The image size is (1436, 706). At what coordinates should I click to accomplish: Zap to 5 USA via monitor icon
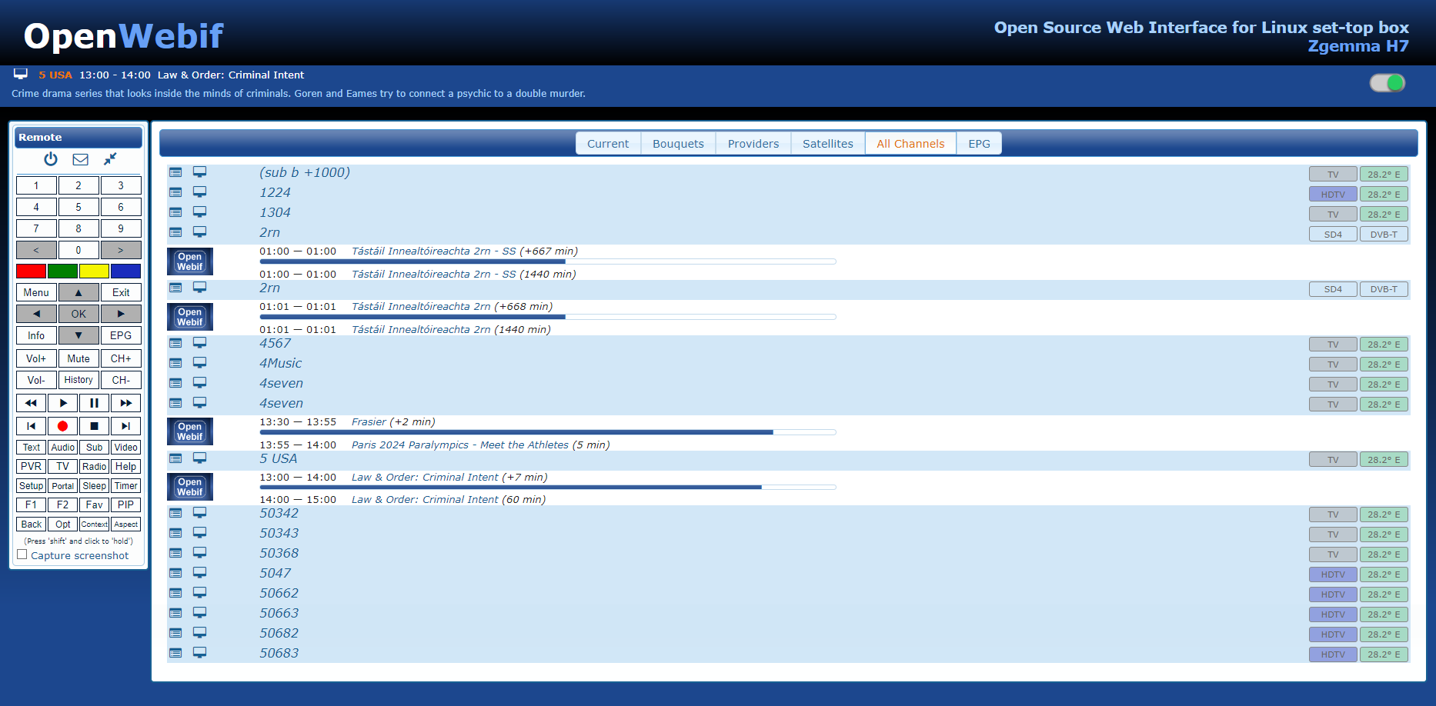tap(199, 458)
